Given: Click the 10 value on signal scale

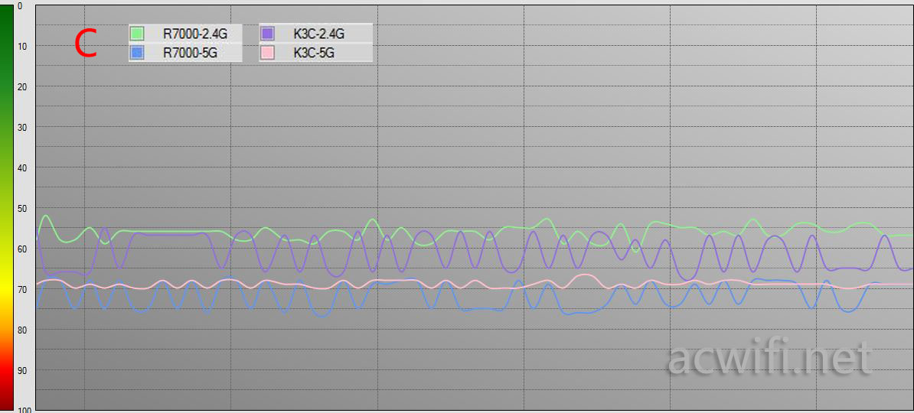Looking at the screenshot, I should tap(22, 45).
